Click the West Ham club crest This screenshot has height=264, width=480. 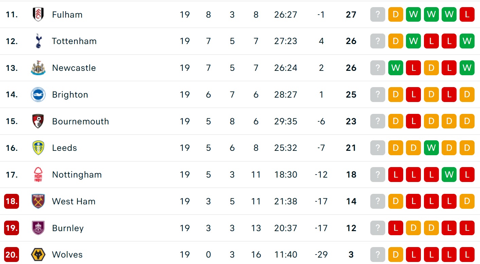[x=38, y=201]
